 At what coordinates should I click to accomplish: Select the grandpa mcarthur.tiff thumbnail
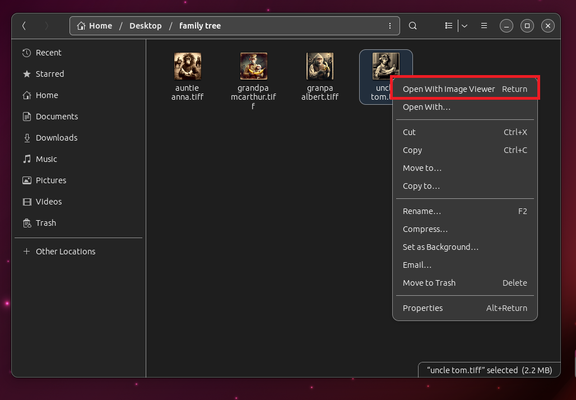point(253,66)
